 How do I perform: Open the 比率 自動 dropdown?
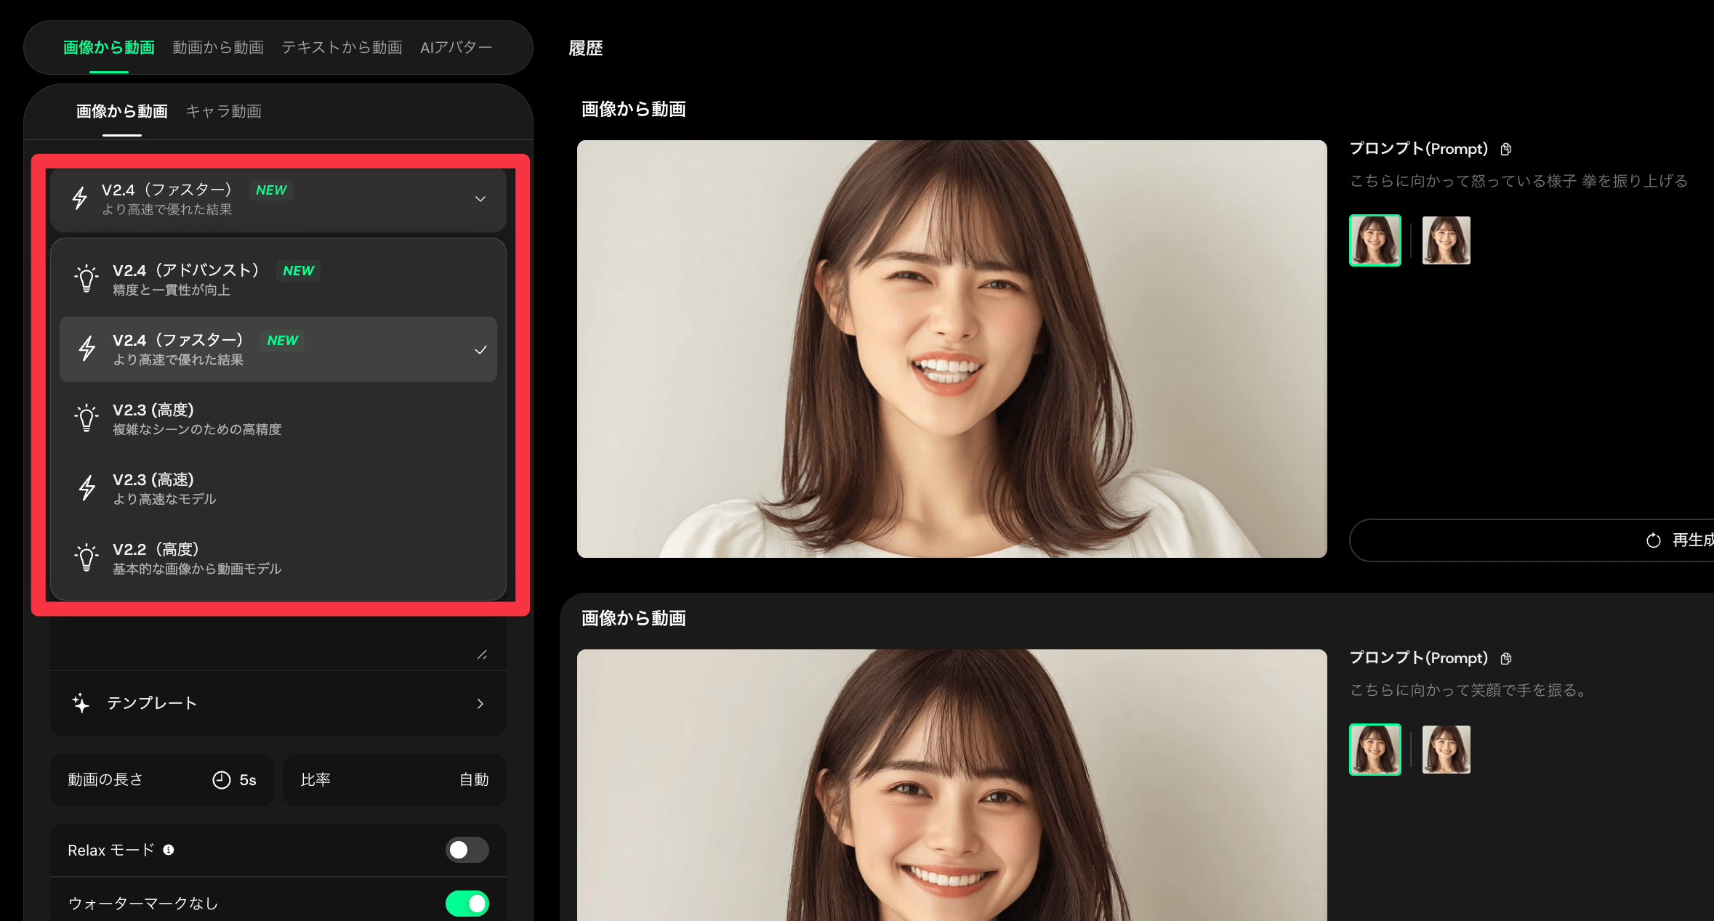tap(395, 779)
